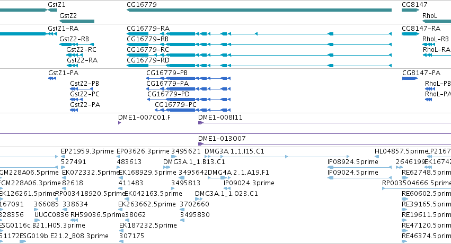The height and width of the screenshot is (244, 451).
Task: Select the 366085 feature label
Action: pos(46,204)
